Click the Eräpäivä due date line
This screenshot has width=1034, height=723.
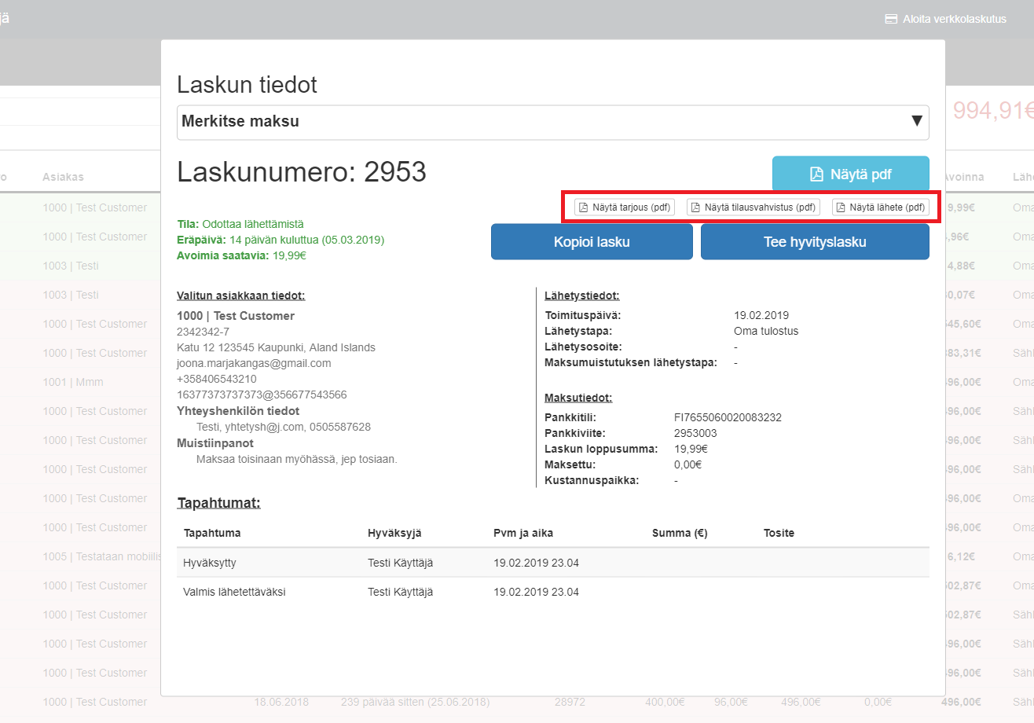coord(280,240)
